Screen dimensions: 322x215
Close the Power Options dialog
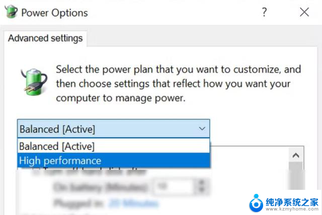304,12
